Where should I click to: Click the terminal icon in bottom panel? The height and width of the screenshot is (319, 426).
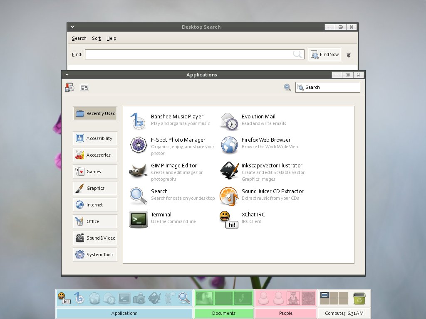(124, 298)
